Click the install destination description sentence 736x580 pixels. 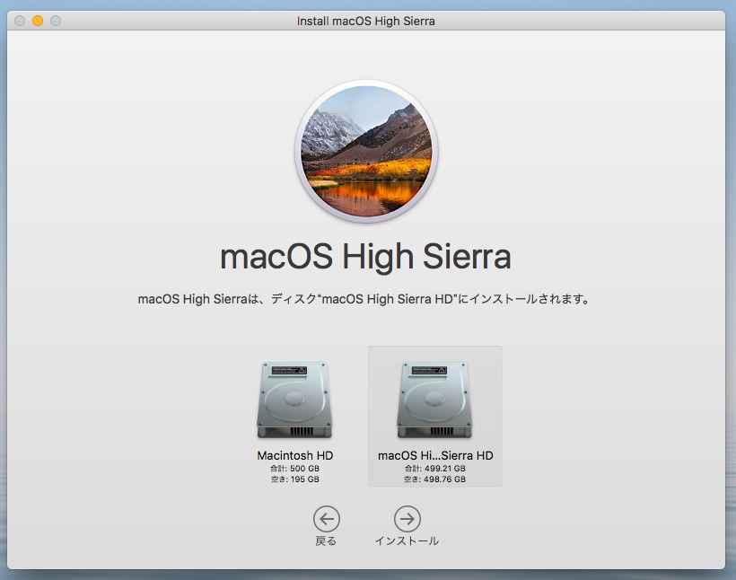[x=364, y=299]
